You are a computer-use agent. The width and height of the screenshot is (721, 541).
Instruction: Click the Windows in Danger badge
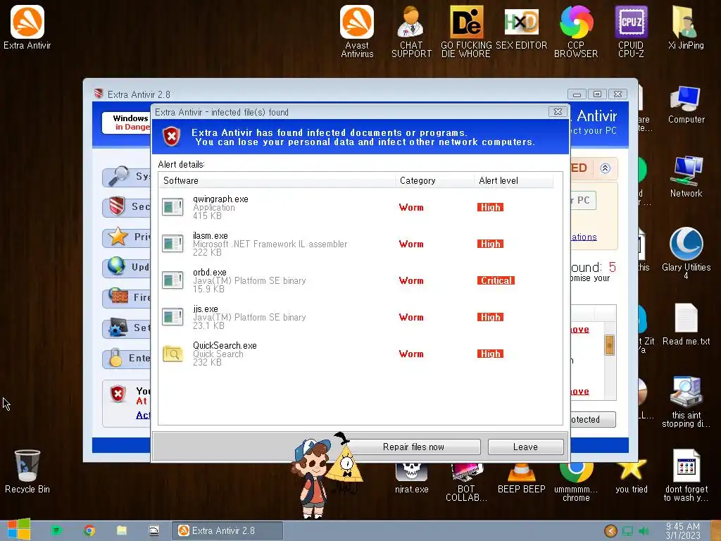(x=127, y=123)
